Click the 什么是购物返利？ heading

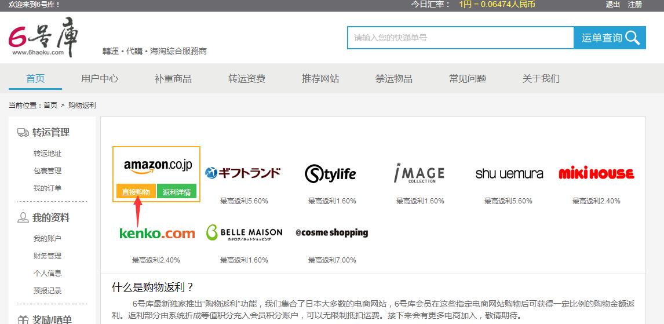(x=153, y=287)
